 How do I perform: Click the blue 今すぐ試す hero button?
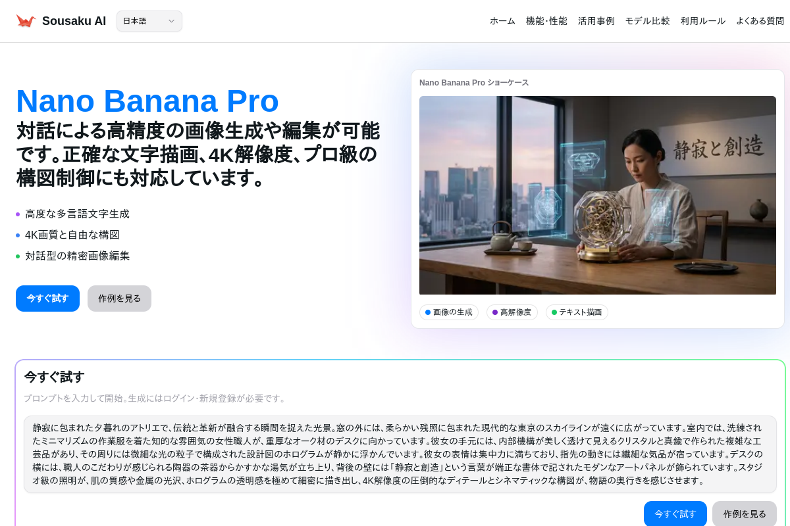(x=47, y=299)
